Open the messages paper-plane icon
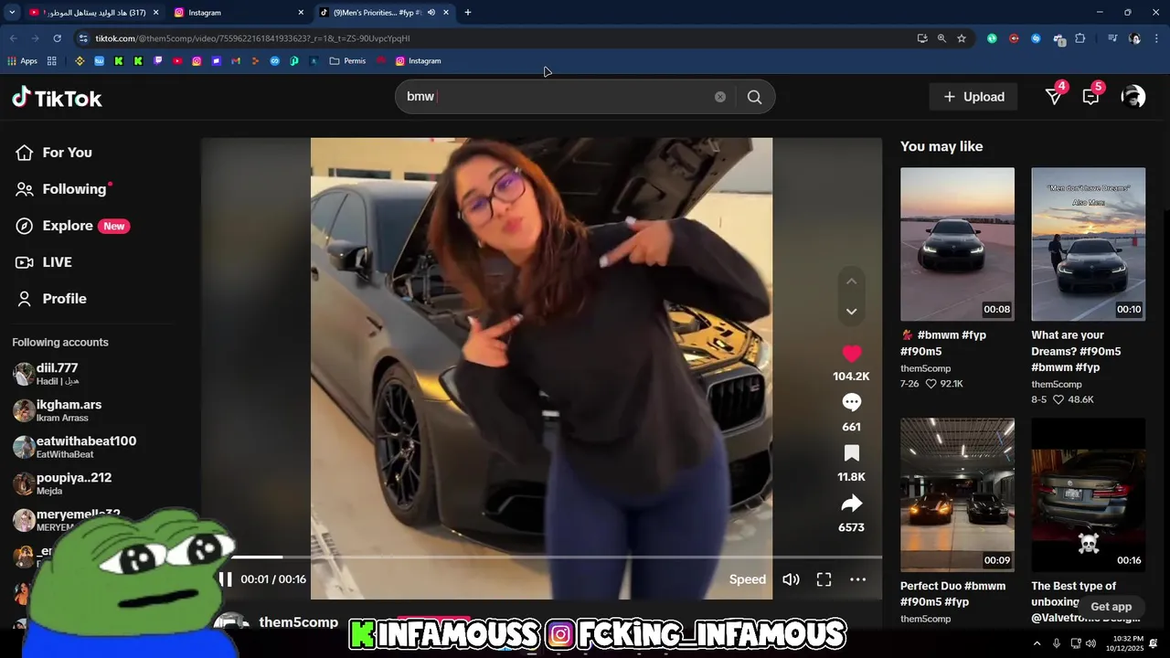Viewport: 1170px width, 658px height. click(x=1054, y=97)
